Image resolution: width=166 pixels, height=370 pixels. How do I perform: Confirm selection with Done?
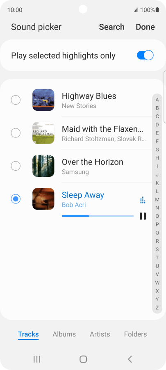145,27
